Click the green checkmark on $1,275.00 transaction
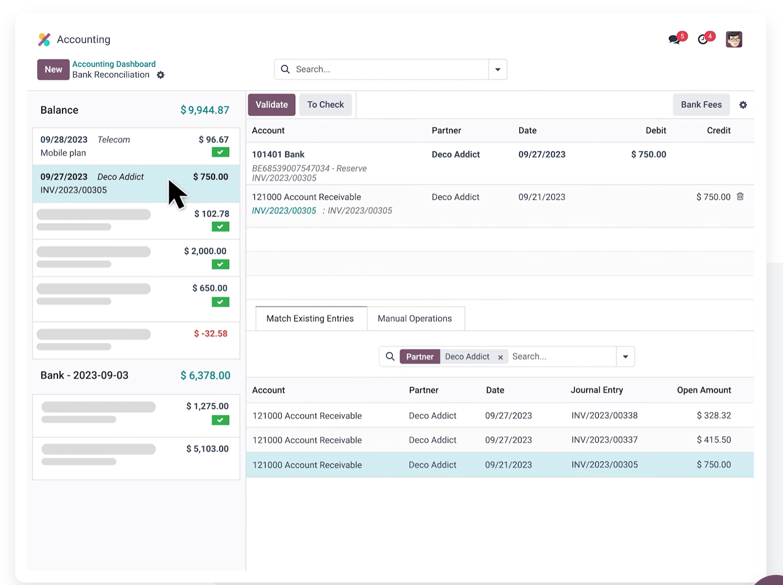Viewport: 783px width, 585px height. (x=221, y=420)
